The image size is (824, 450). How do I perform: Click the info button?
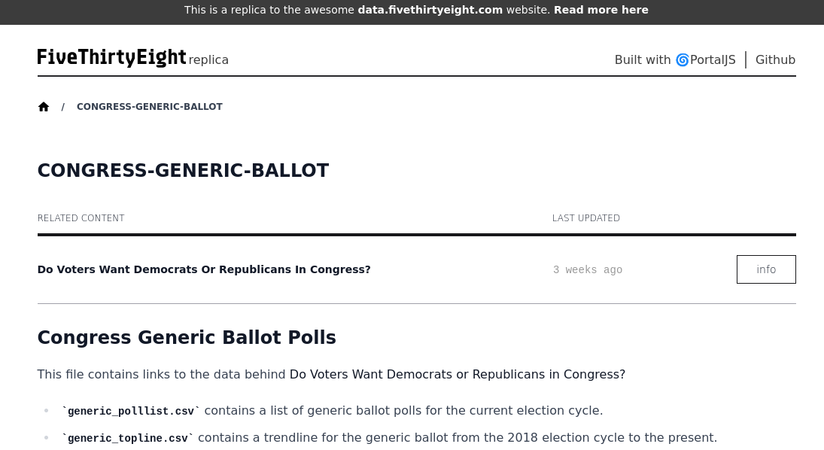click(x=765, y=269)
